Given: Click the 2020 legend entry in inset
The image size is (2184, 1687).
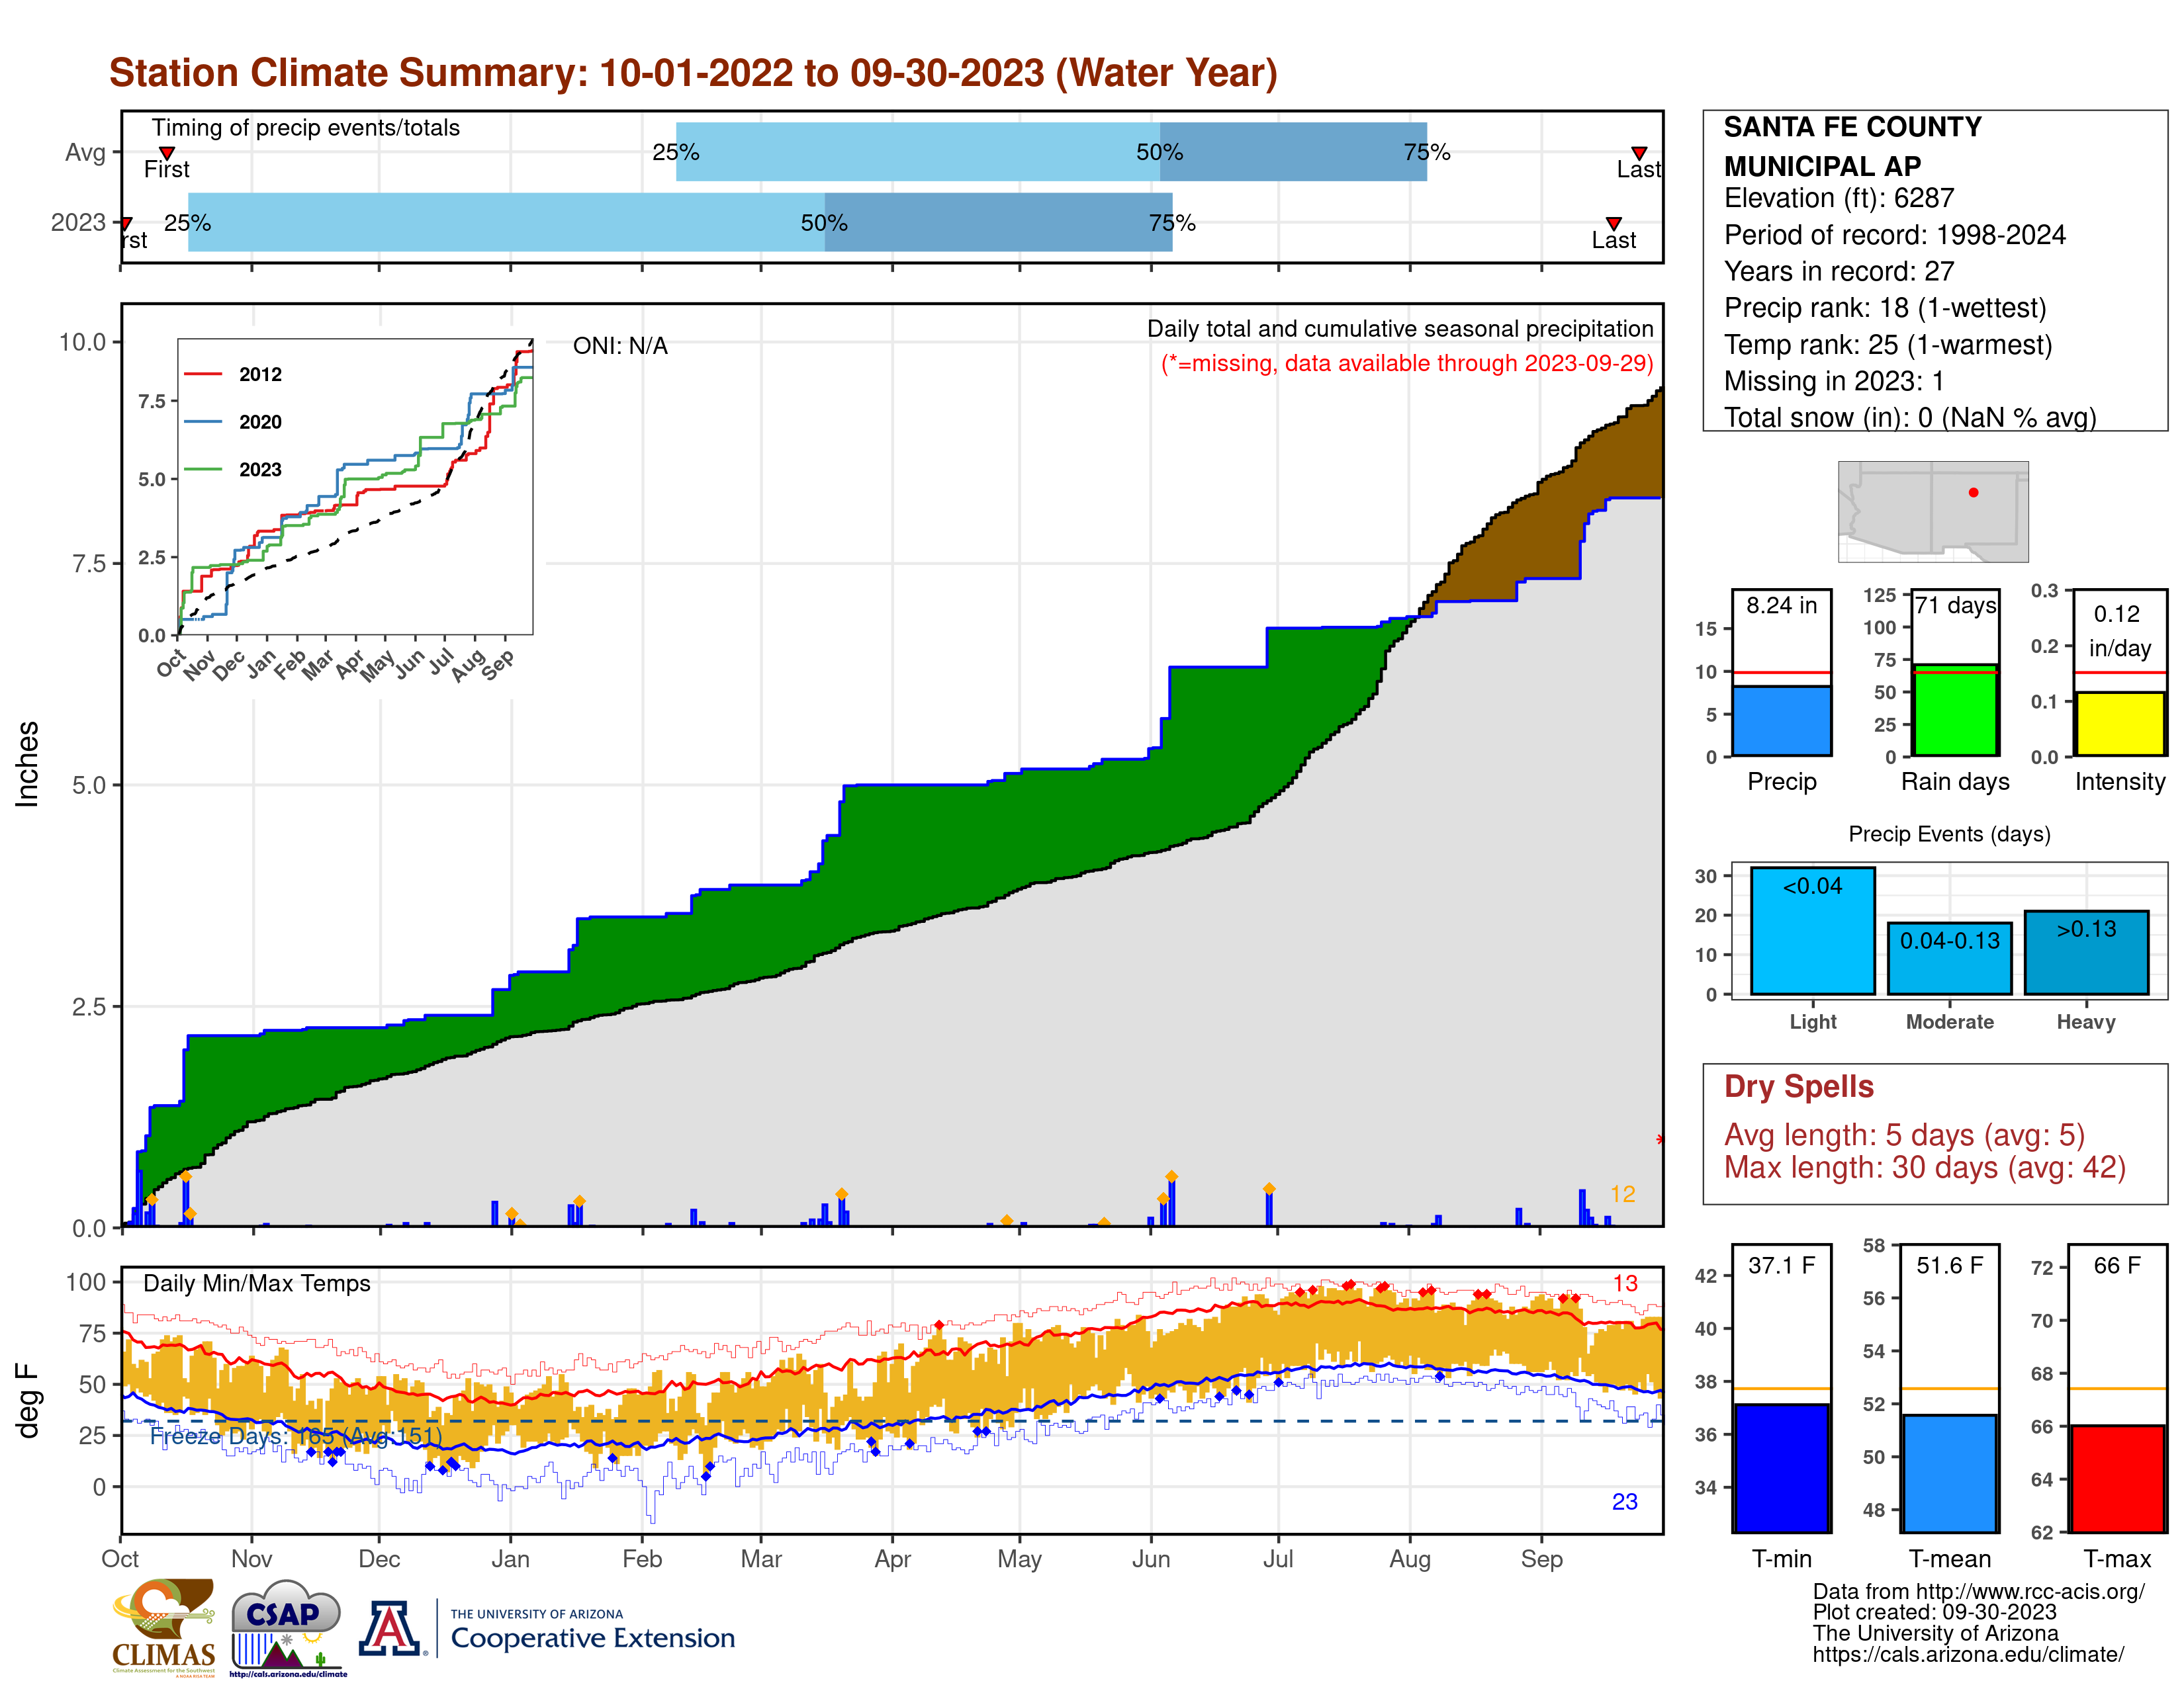Looking at the screenshot, I should pyautogui.click(x=234, y=422).
